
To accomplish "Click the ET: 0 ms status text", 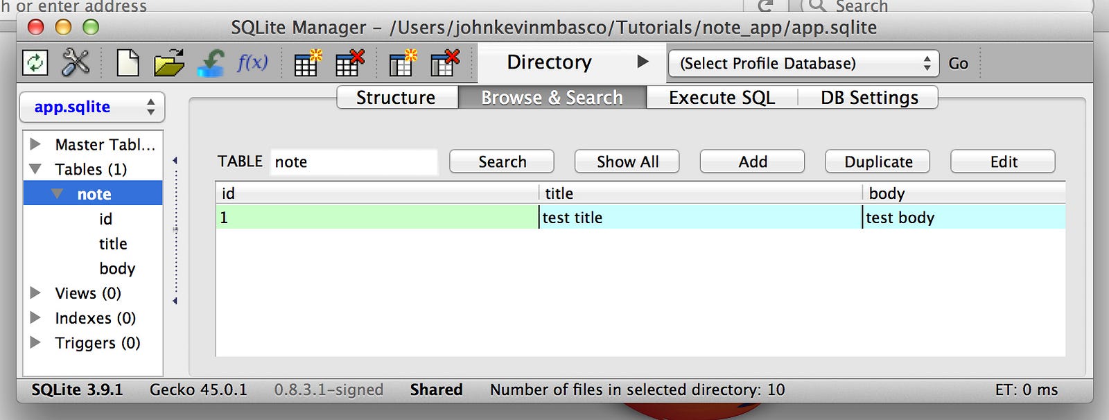I will point(1027,390).
